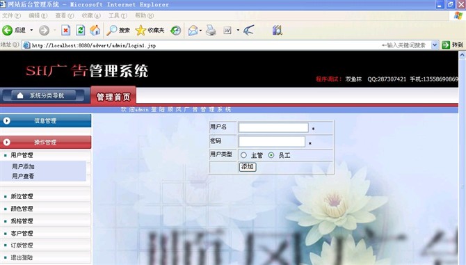Viewport: 466px width, 265px height.
Task: Click the home icon in 系统分类导航
Action: click(20, 96)
